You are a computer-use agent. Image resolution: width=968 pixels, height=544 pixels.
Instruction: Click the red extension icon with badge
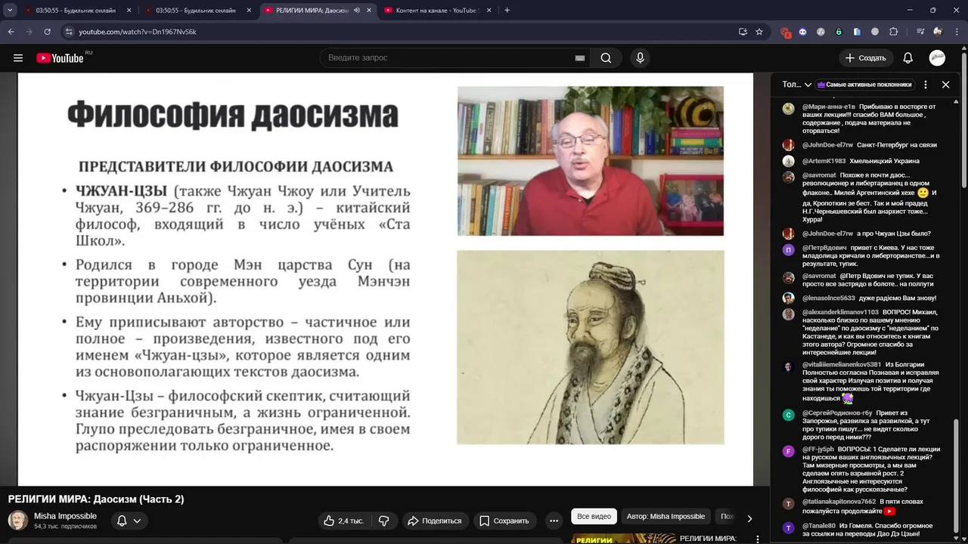[x=786, y=32]
